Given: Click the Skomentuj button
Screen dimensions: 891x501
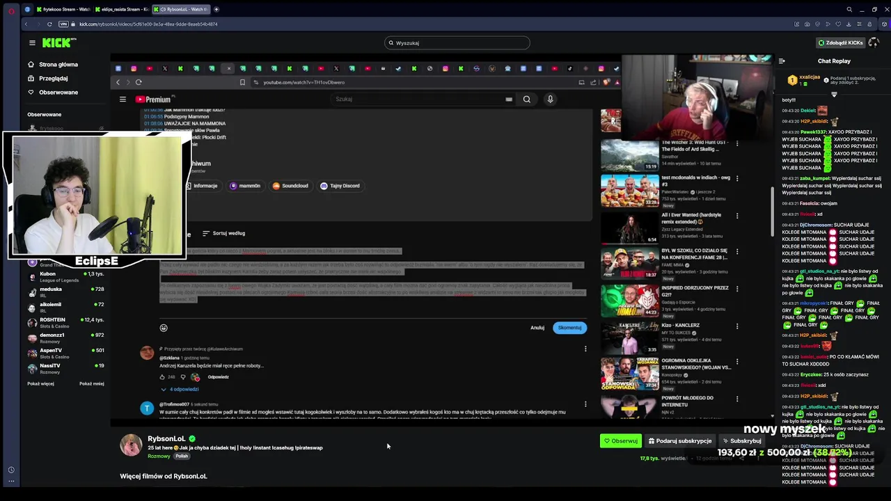Looking at the screenshot, I should (x=569, y=328).
